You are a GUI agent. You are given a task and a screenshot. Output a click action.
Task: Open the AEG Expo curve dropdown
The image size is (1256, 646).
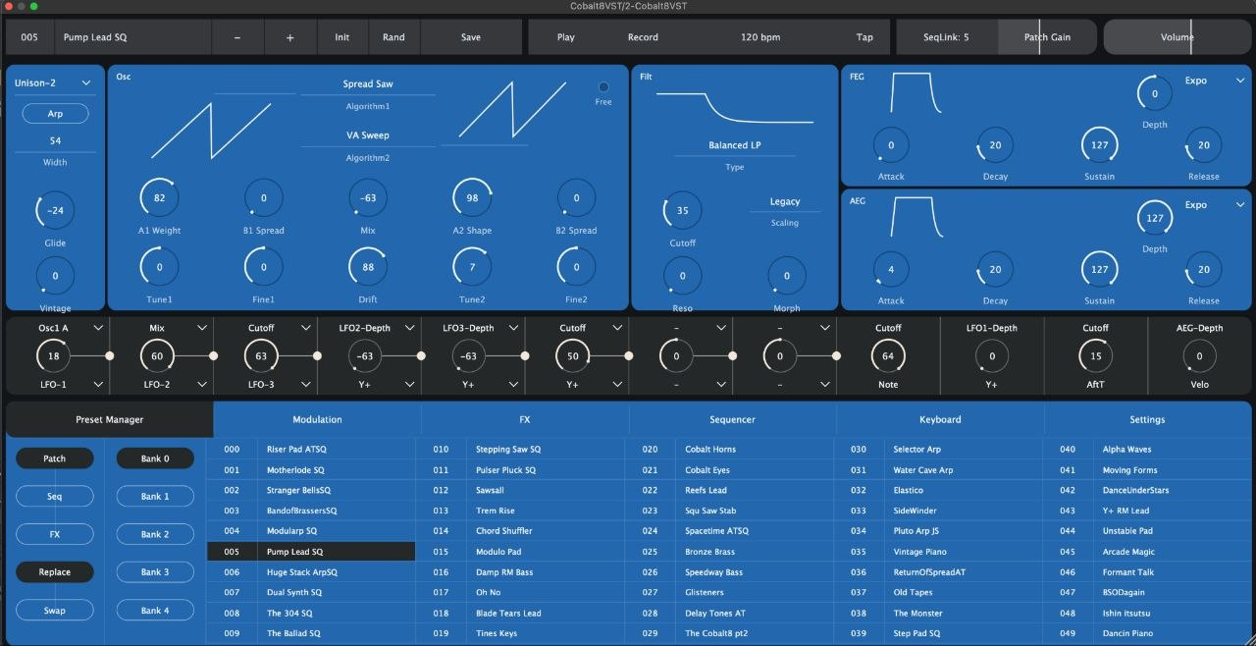click(1214, 205)
